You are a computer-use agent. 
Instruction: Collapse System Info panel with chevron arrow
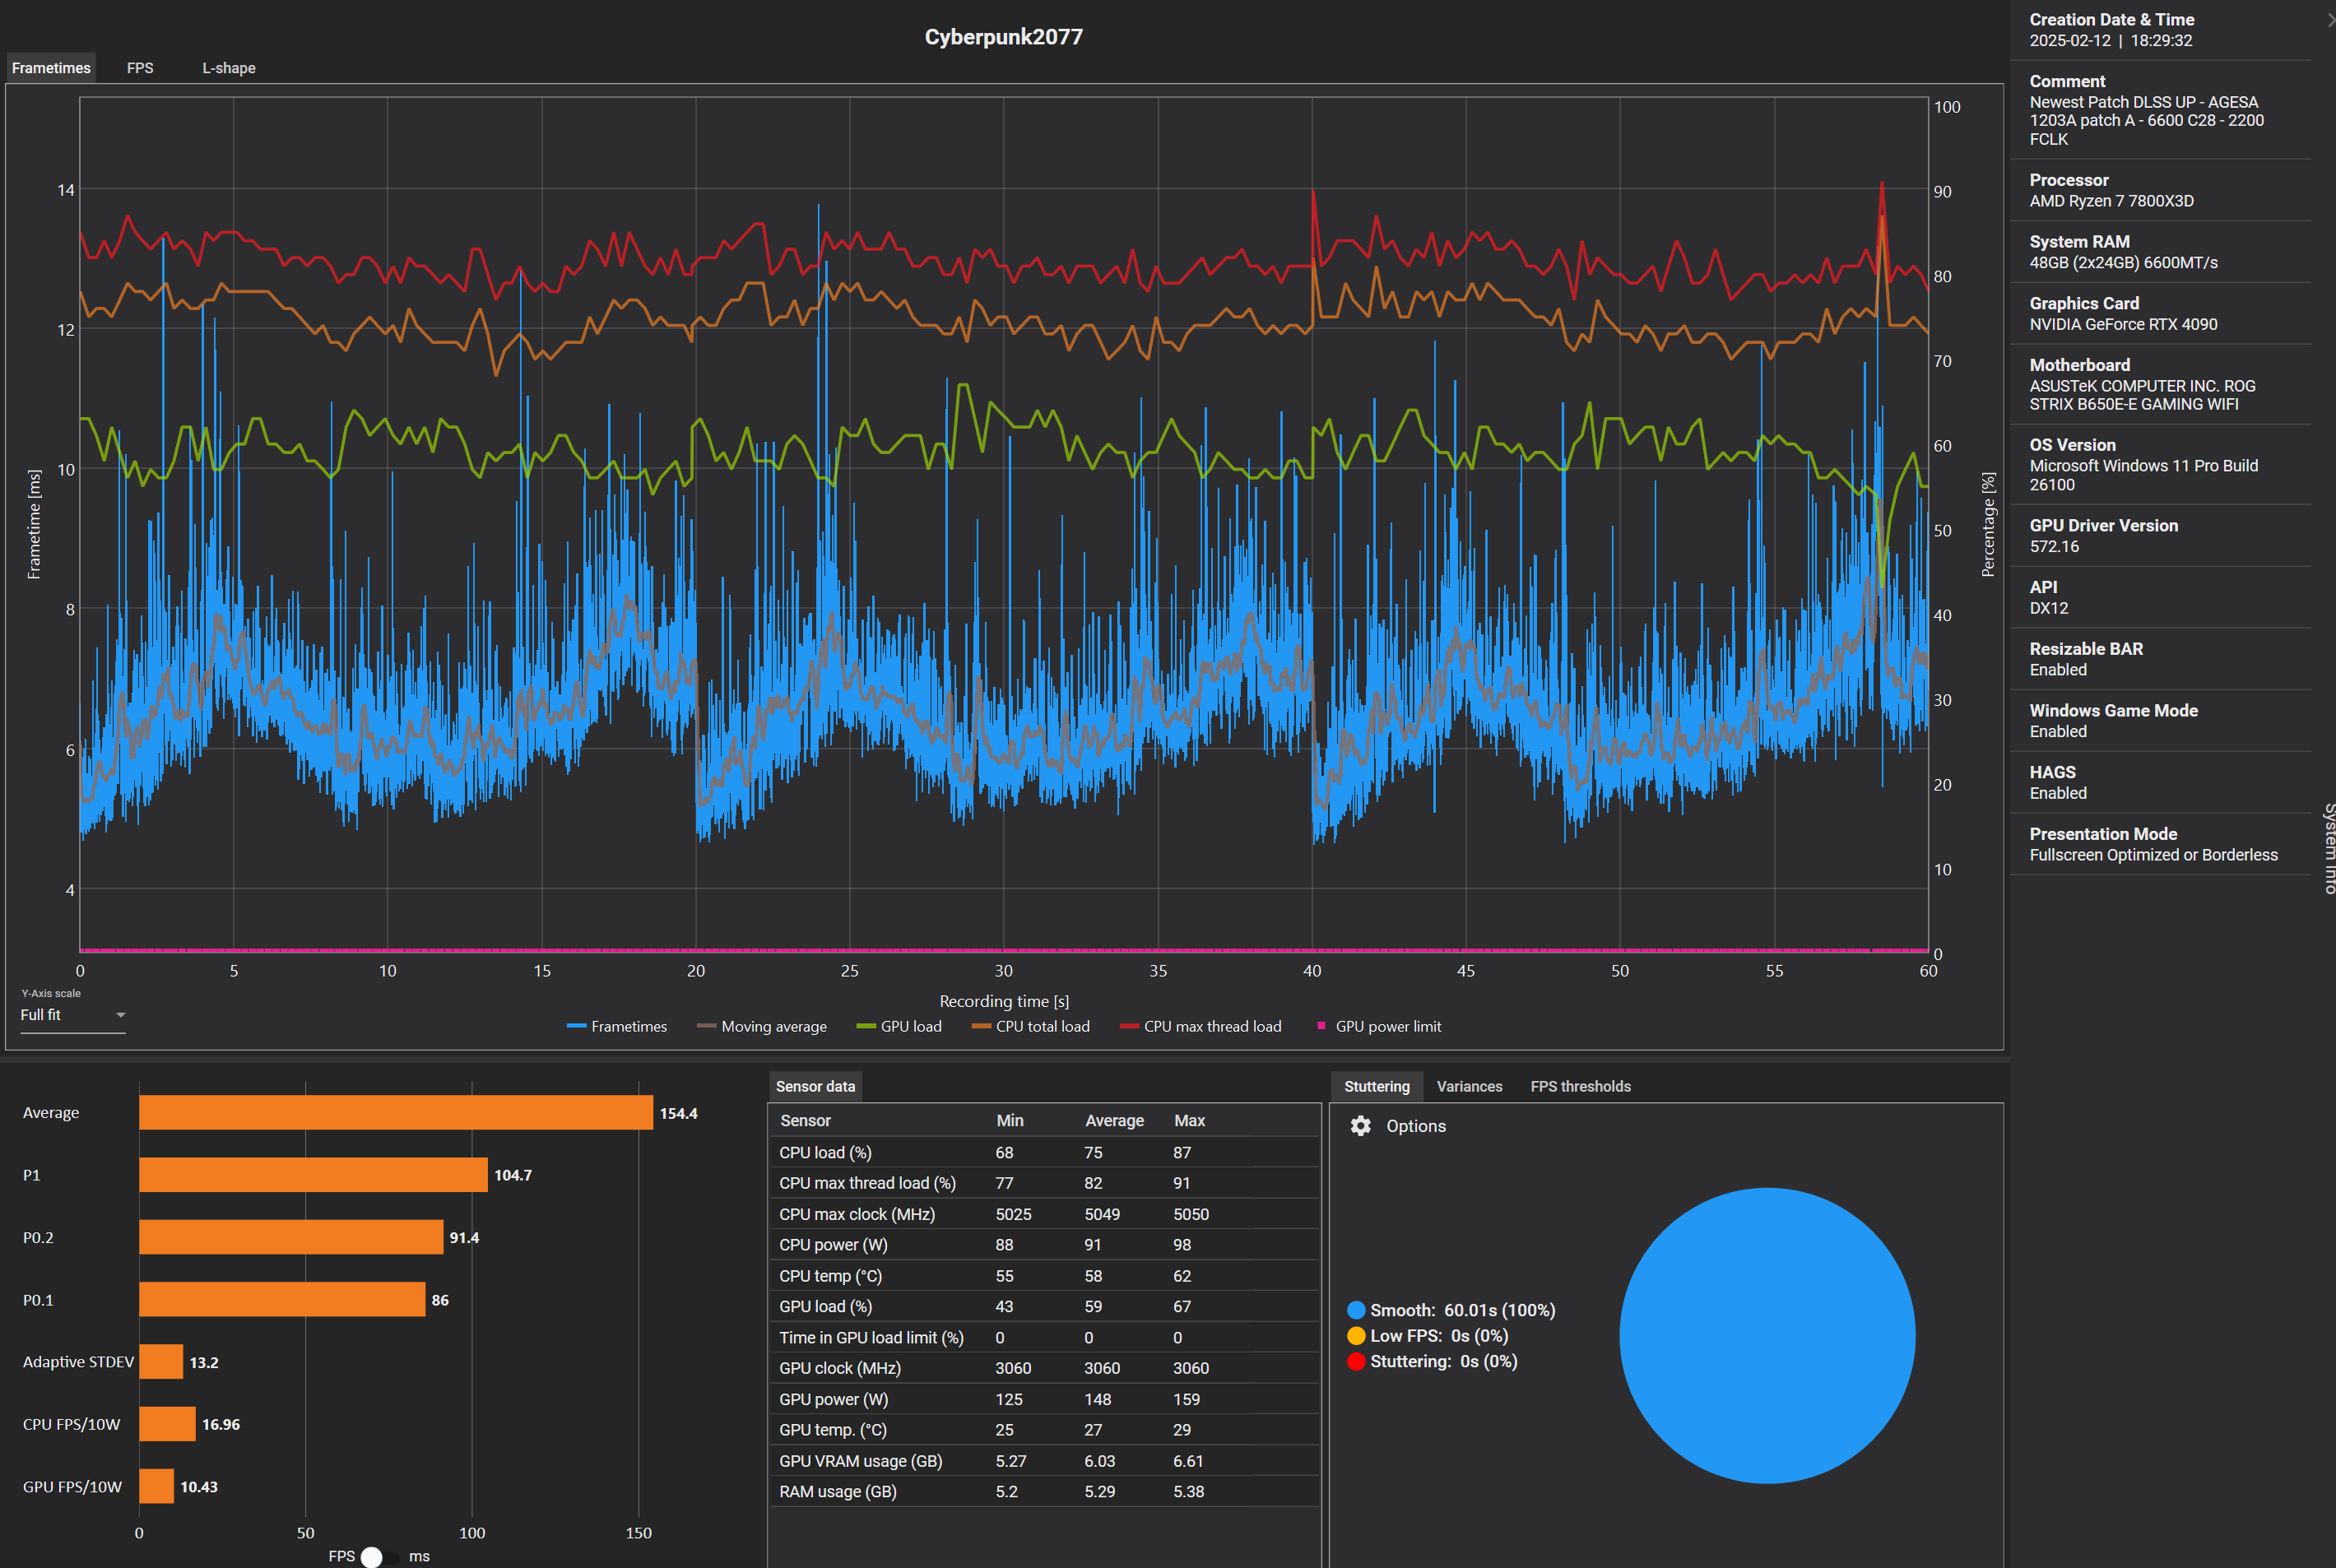point(2330,19)
